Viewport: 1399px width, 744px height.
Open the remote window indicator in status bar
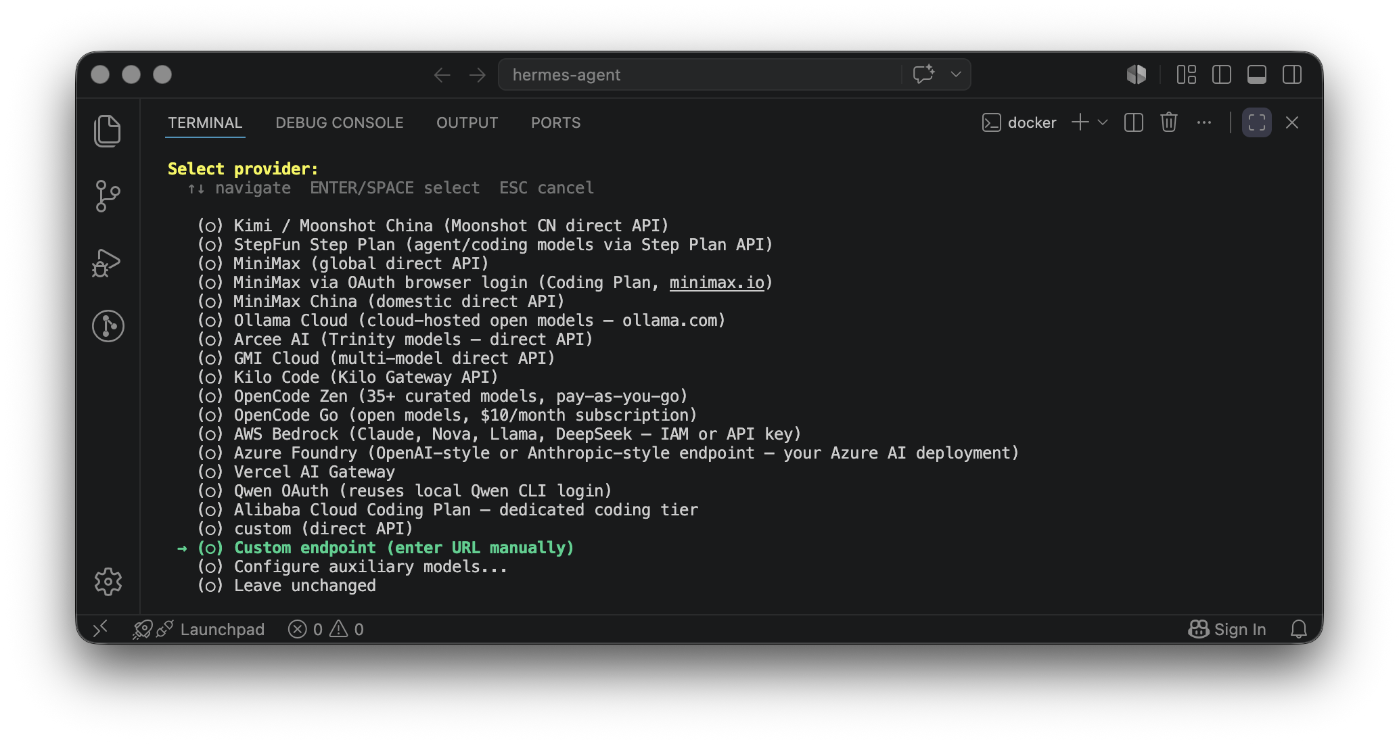point(100,630)
